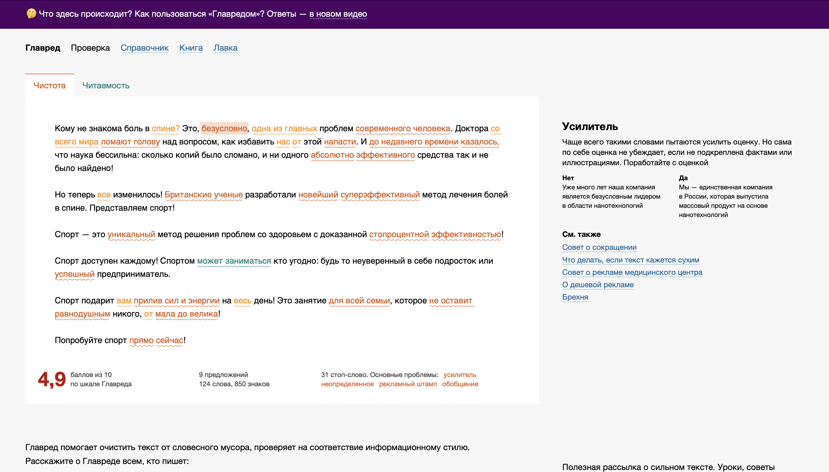Click the flagged word «равнодушным»
The image size is (829, 472).
click(x=82, y=314)
